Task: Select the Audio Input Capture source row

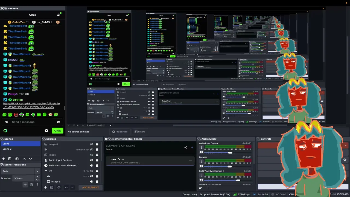Action: click(x=71, y=160)
